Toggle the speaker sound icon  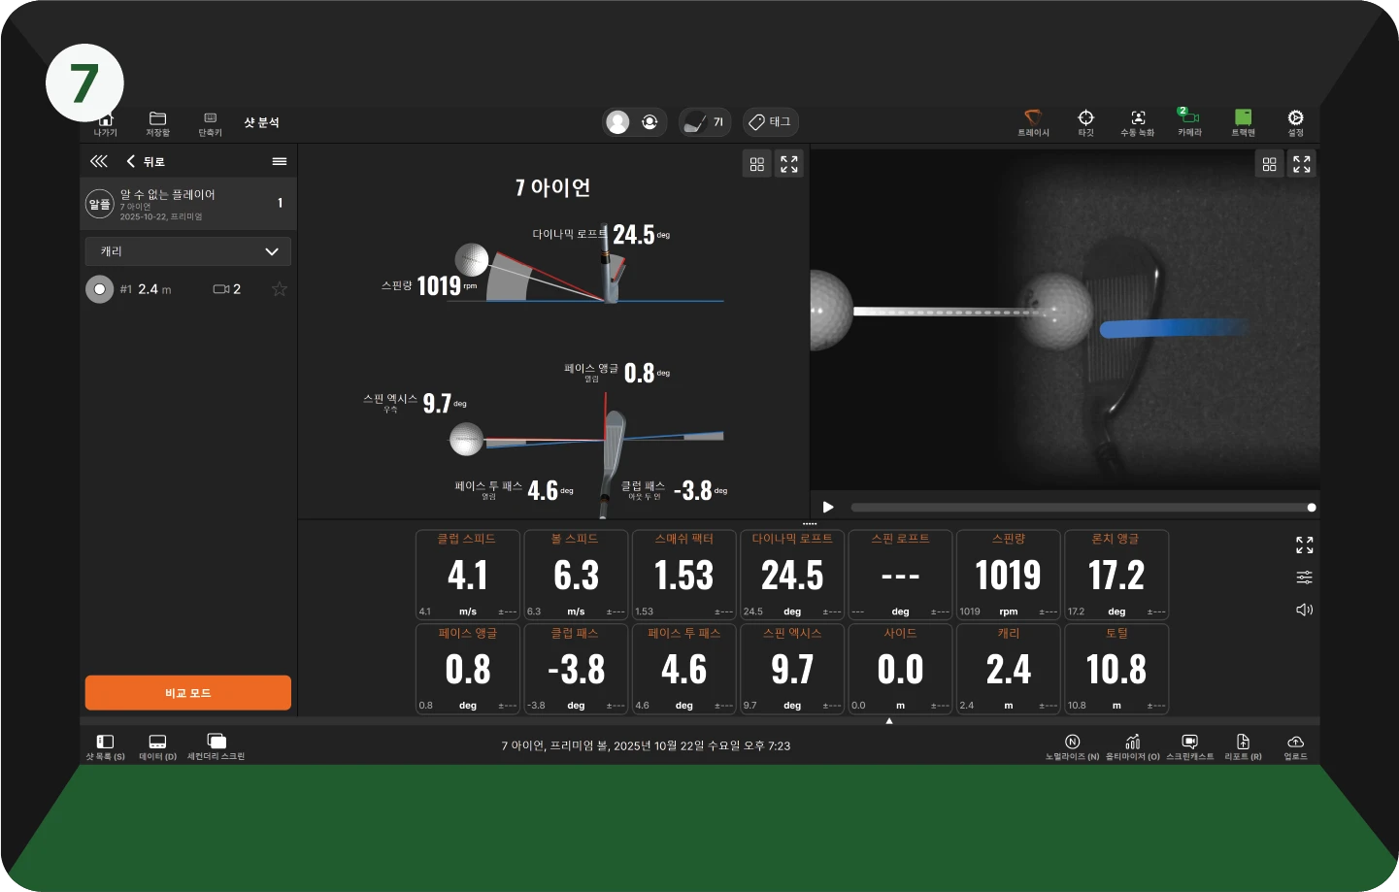point(1304,610)
